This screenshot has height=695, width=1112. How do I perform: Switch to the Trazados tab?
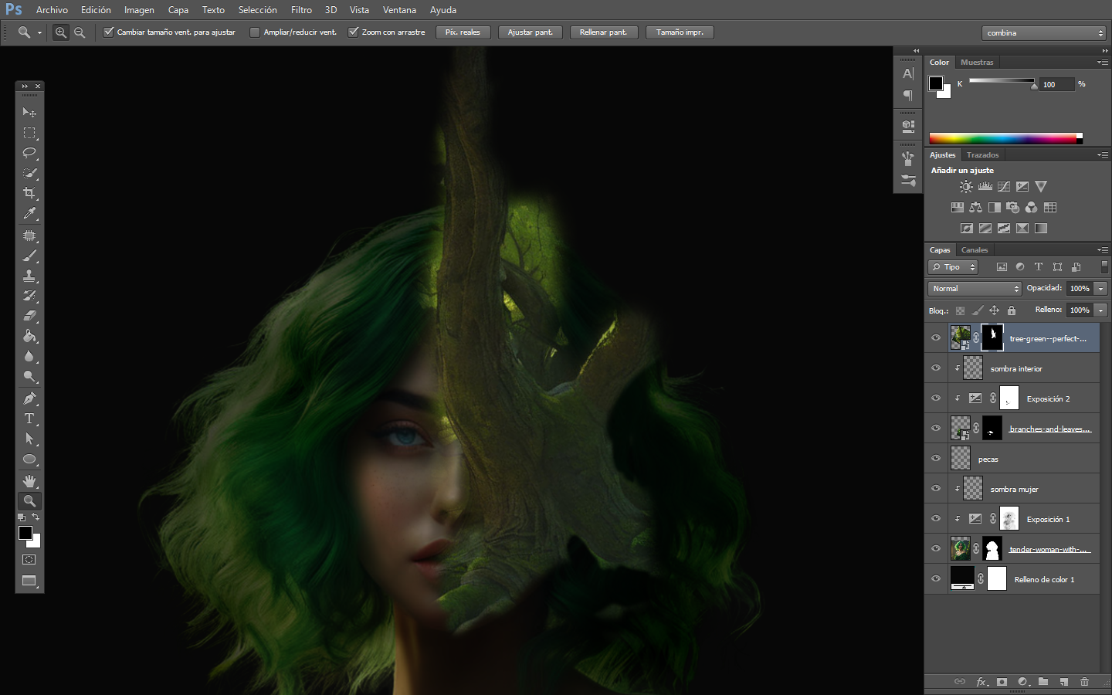[x=982, y=155]
